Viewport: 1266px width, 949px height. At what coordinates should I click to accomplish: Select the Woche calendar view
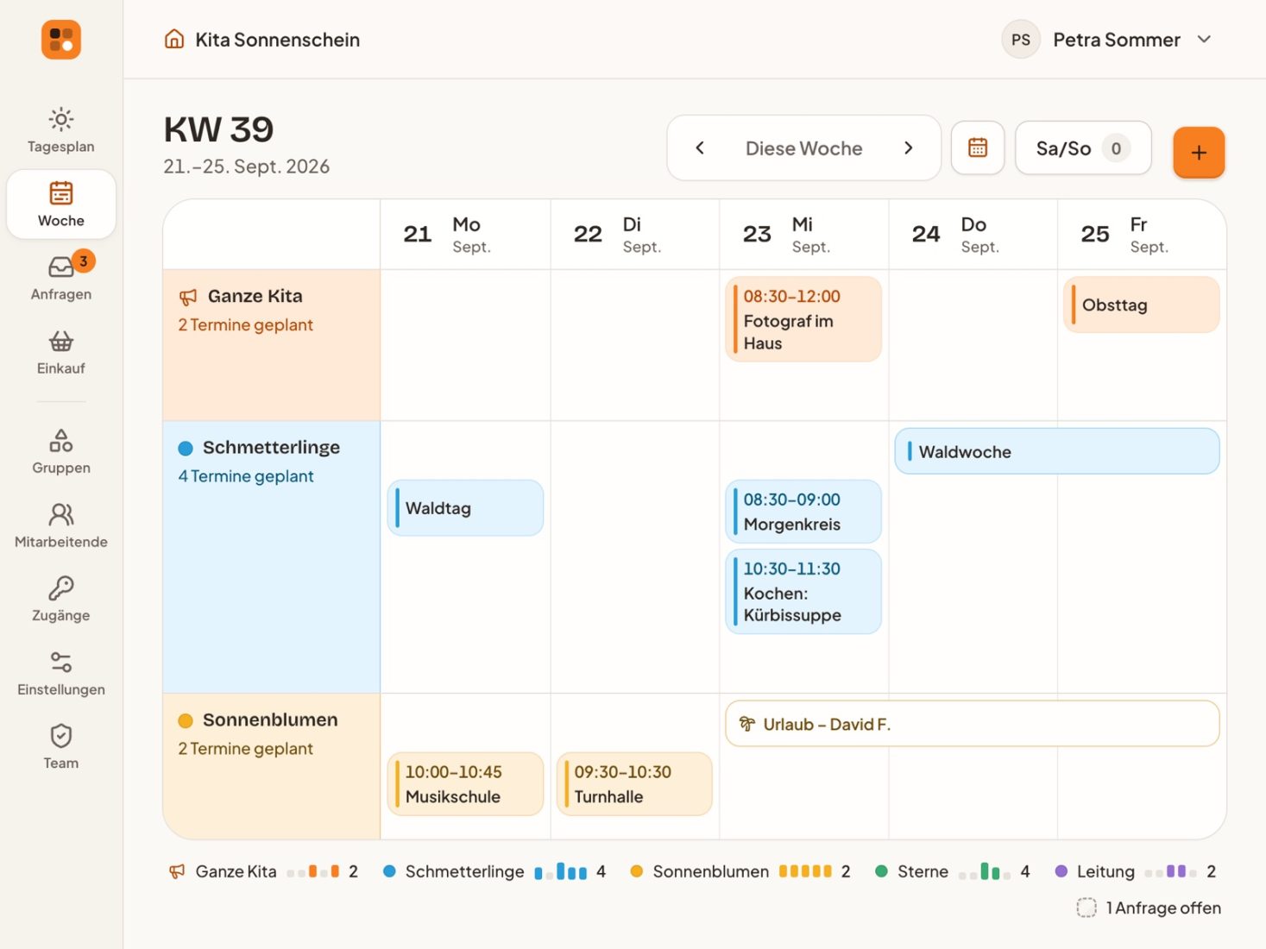coord(60,204)
